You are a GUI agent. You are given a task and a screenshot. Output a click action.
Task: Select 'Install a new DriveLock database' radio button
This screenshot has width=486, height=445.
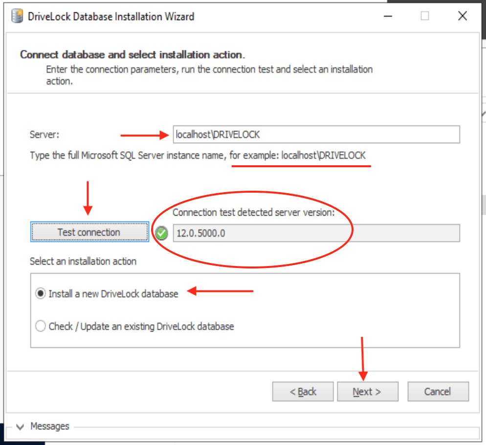40,294
